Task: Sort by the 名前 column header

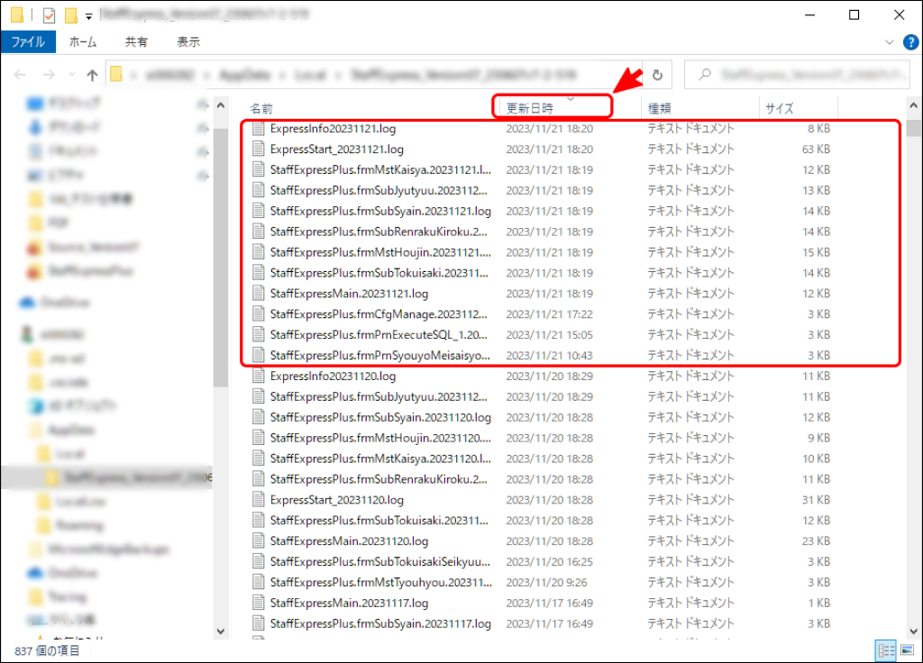Action: pyautogui.click(x=261, y=108)
